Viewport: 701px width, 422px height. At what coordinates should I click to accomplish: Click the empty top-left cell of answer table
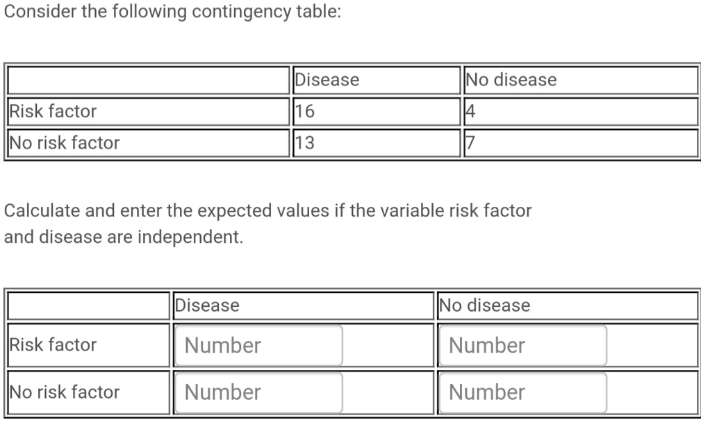point(88,305)
